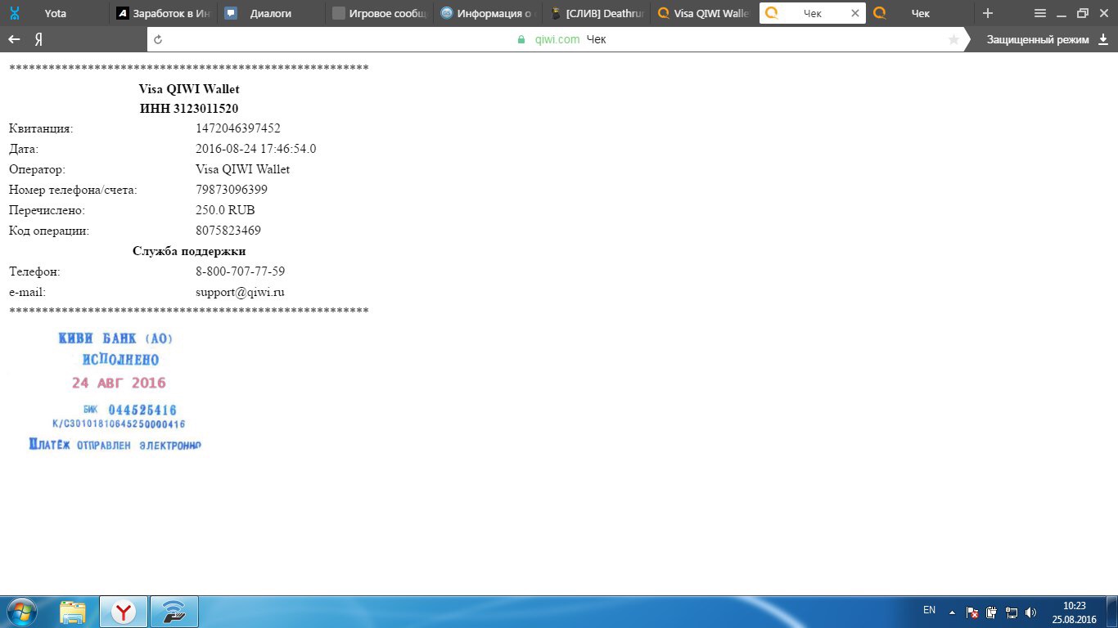Click the Дата: label
The image size is (1118, 628).
(x=24, y=149)
